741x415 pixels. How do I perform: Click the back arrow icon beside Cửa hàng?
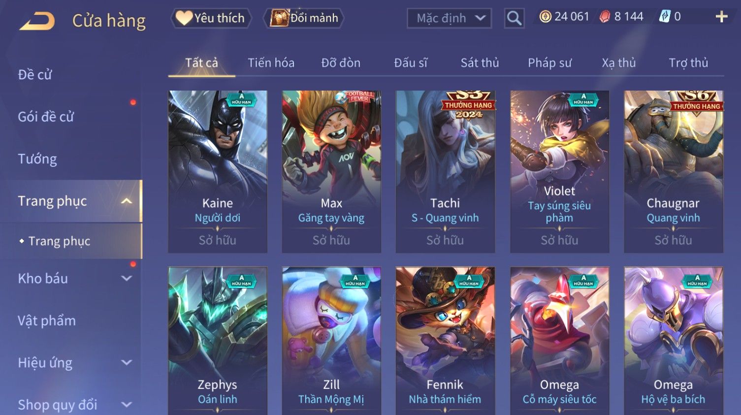point(37,21)
